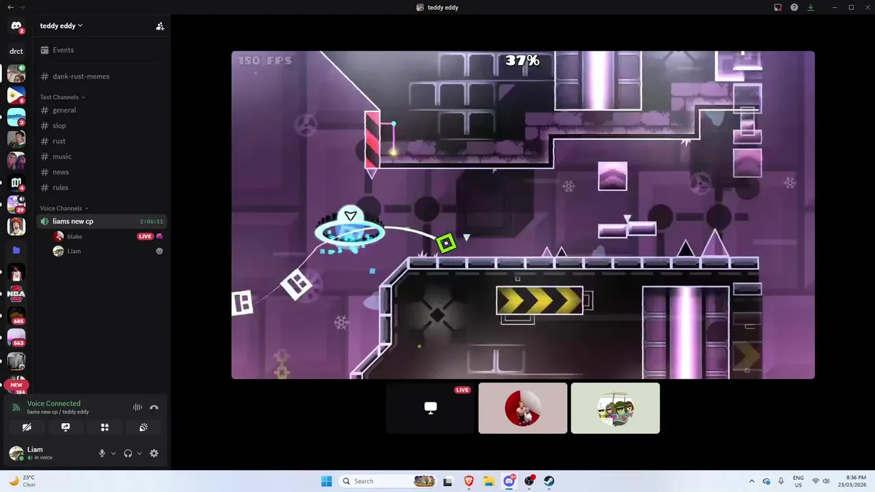Open microphone input options chevron
The width and height of the screenshot is (875, 492).
point(113,453)
